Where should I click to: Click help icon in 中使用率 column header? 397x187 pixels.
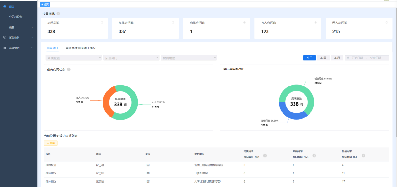tap(314, 155)
